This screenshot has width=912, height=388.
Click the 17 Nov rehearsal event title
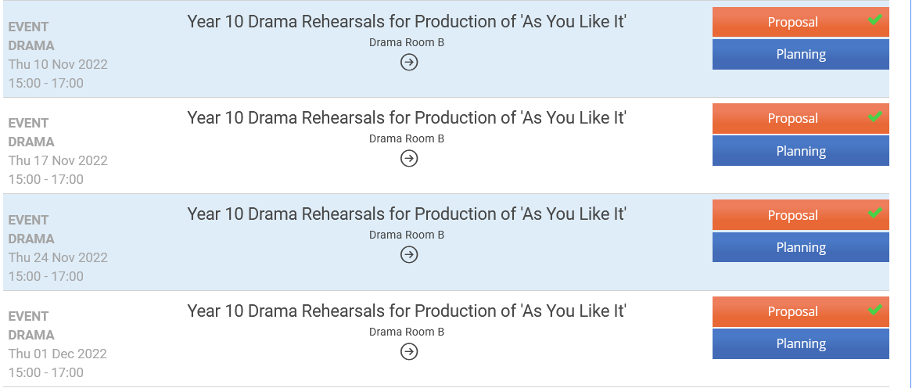pos(407,117)
